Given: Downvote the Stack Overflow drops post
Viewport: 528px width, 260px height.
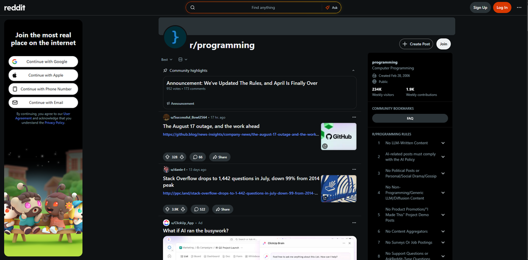Looking at the screenshot, I should [183, 209].
